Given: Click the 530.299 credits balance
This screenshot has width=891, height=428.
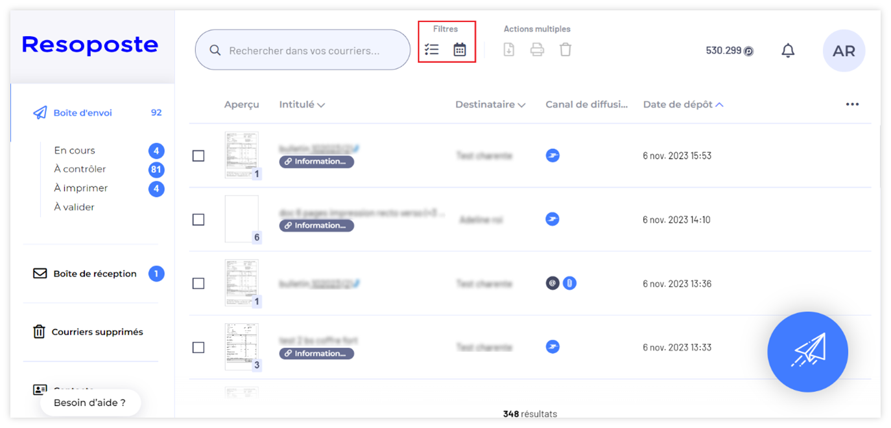Looking at the screenshot, I should click(x=723, y=51).
